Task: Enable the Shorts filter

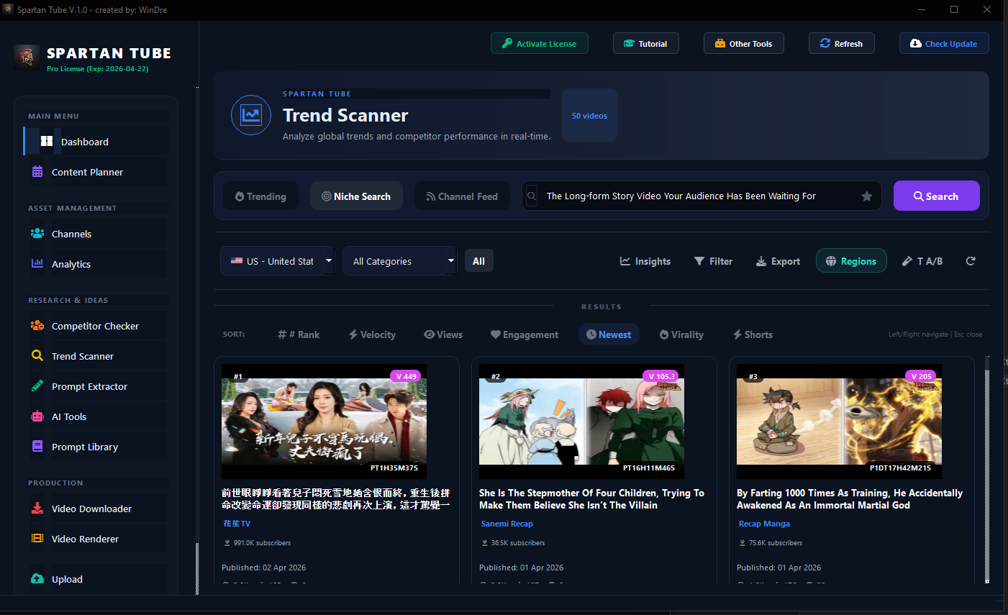Action: [752, 334]
